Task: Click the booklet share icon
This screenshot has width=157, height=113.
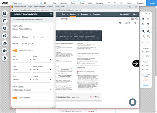Action: 135,23
